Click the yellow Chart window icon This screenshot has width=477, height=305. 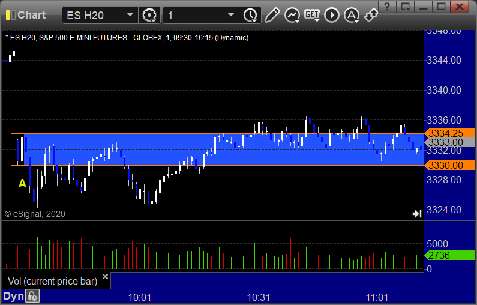tap(10, 15)
